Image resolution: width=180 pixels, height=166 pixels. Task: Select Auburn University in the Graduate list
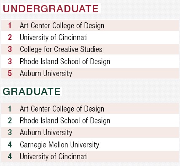click(90, 133)
